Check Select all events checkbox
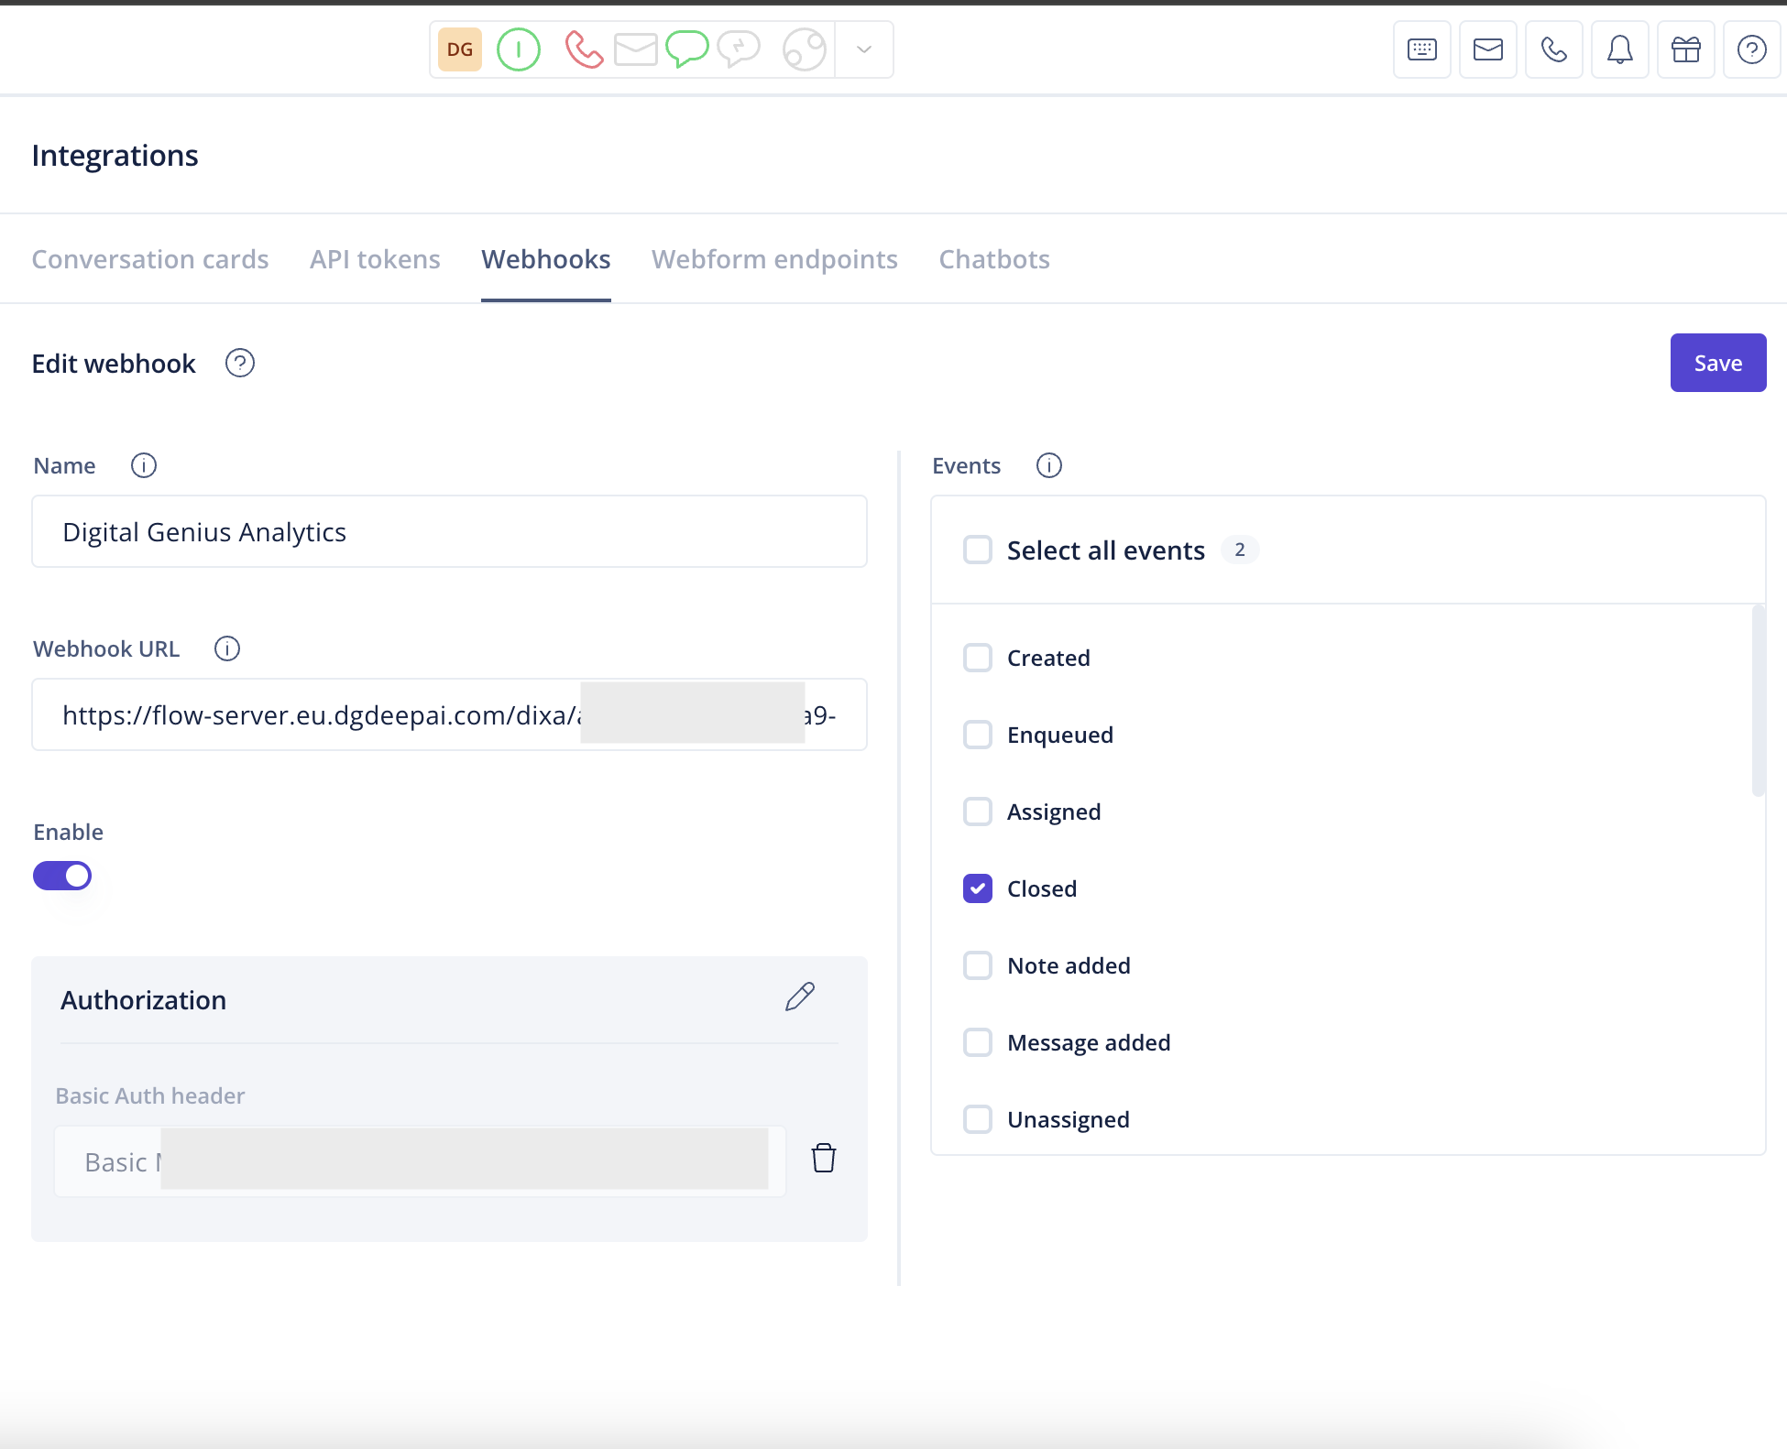Screen dimensions: 1787x1449 (x=978, y=550)
